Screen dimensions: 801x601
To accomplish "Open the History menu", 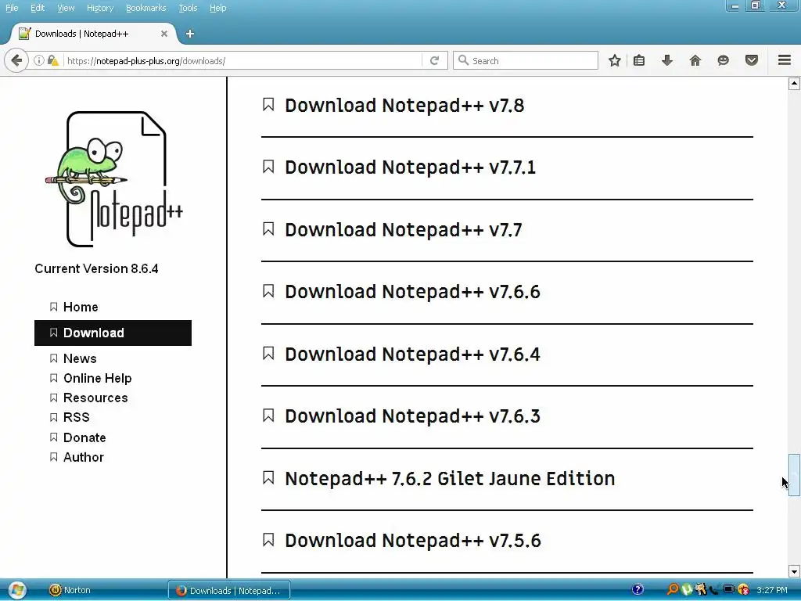I will (x=99, y=8).
